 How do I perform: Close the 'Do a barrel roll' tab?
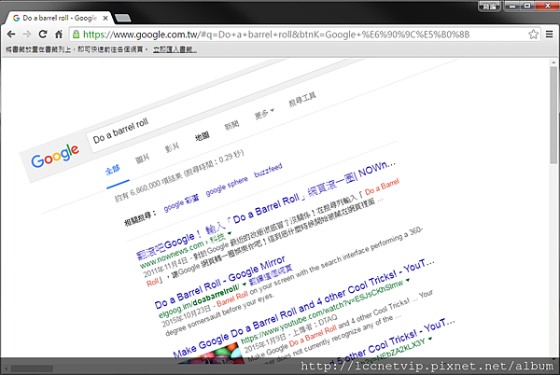tap(104, 18)
